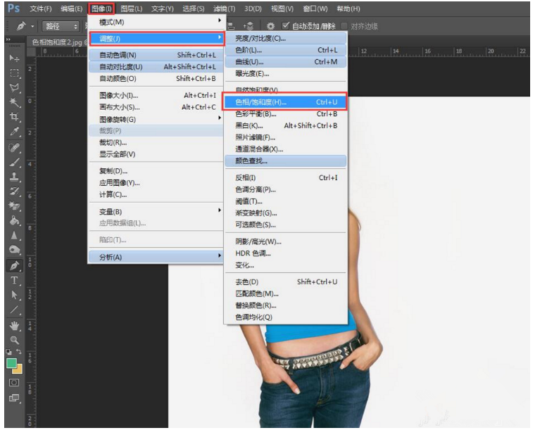The height and width of the screenshot is (435, 540).
Task: Pick the Crop tool
Action: tap(14, 117)
